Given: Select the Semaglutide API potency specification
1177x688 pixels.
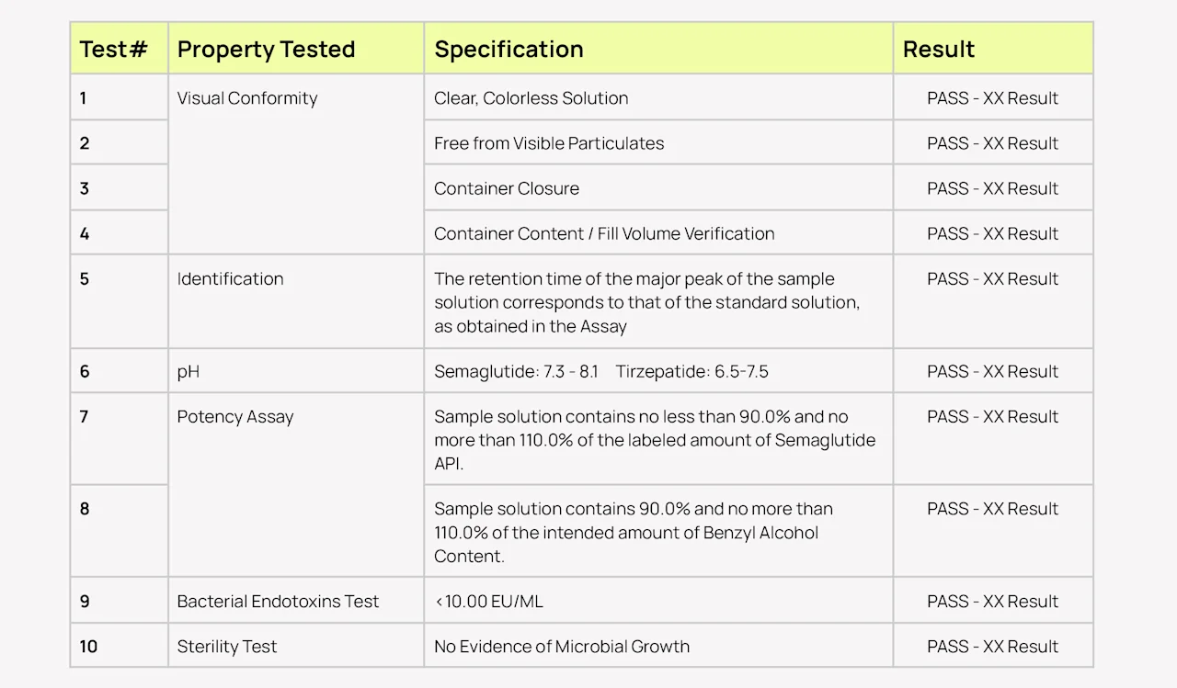Looking at the screenshot, I should pos(654,440).
